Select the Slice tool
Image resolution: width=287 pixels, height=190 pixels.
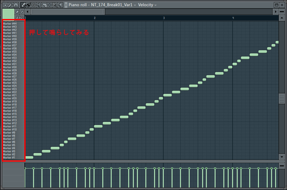[x=44, y=5]
